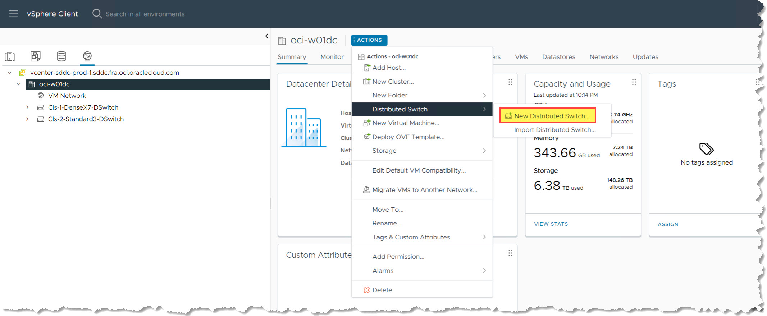Click the Cls-2-Standard3-DSwitch switch icon
This screenshot has width=767, height=316.
41,119
